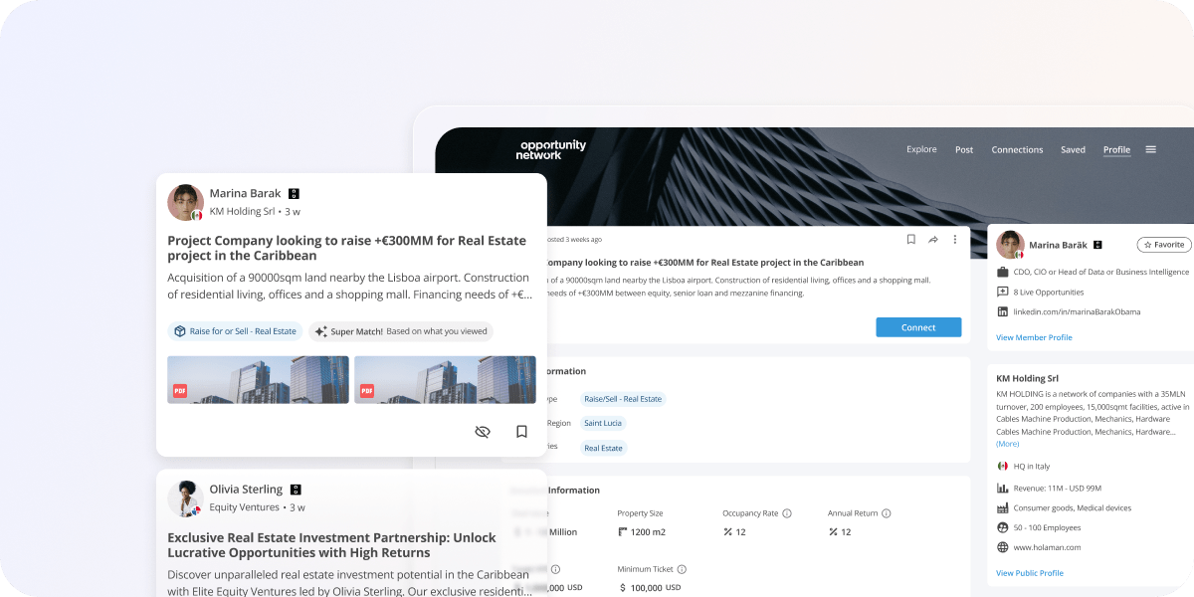Click bookmark icon in opportunity detail header
The image size is (1194, 597).
pyautogui.click(x=910, y=240)
